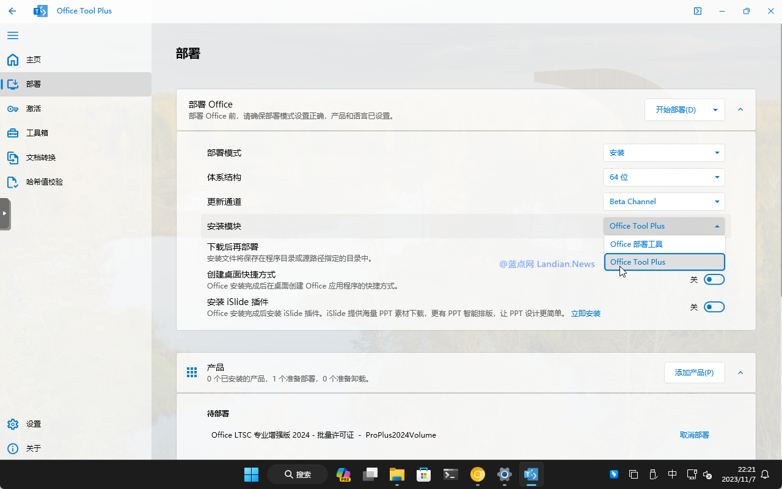The width and height of the screenshot is (782, 489).
Task: Click the 取消部署 link
Action: [694, 435]
